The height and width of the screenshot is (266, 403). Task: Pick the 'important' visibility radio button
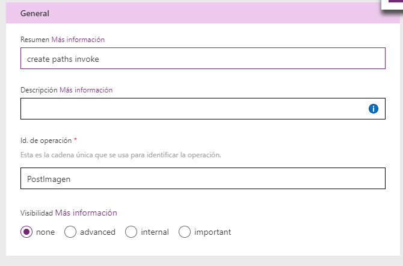click(185, 232)
